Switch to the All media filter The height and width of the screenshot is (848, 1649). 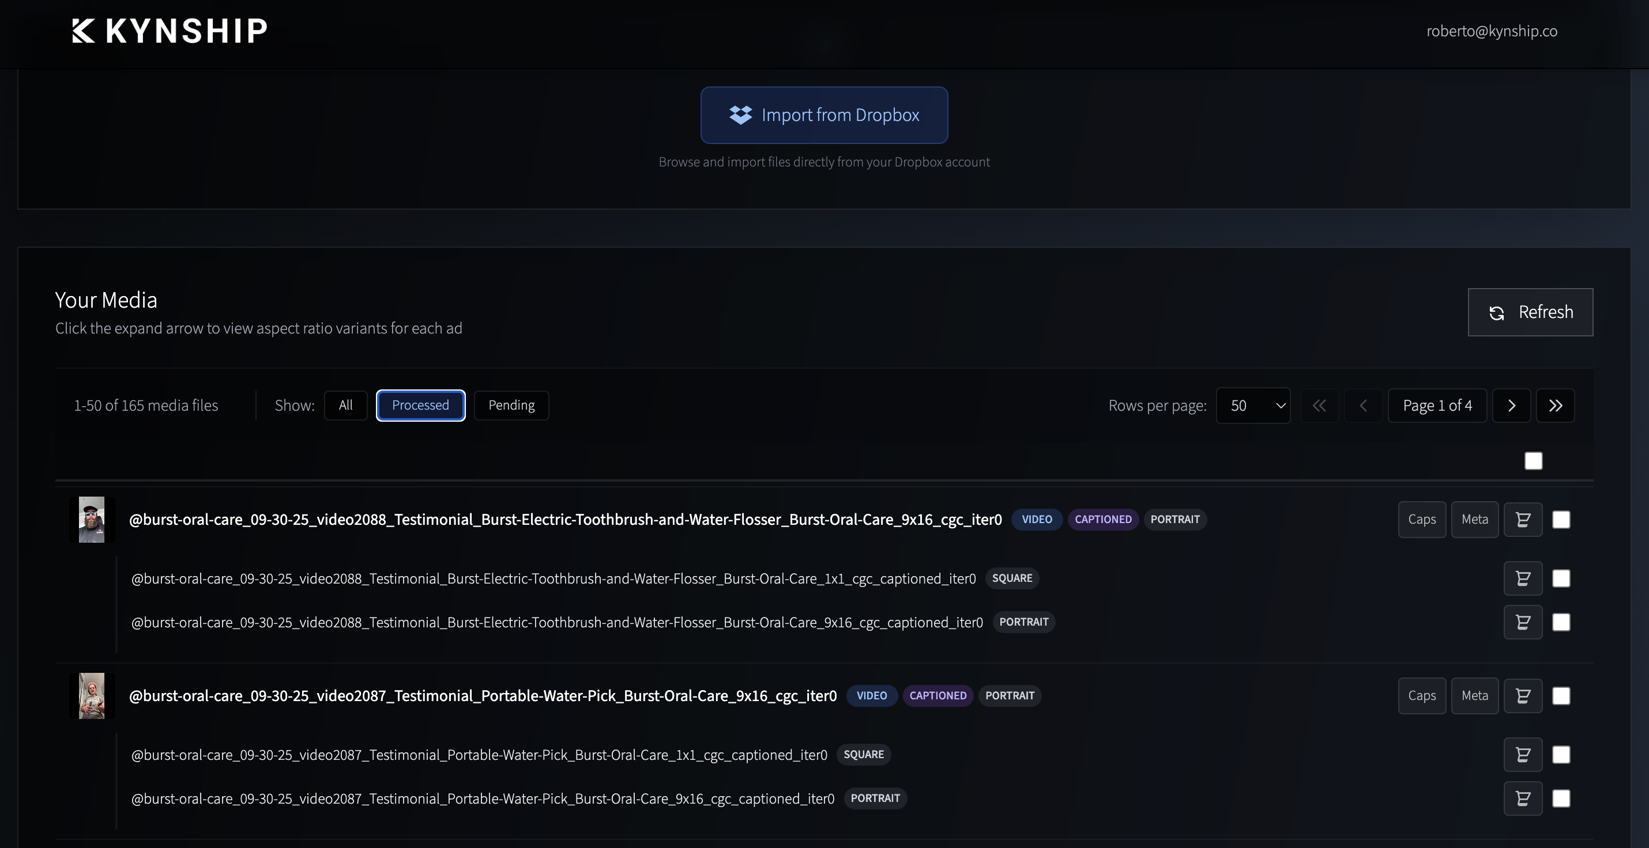tap(345, 405)
